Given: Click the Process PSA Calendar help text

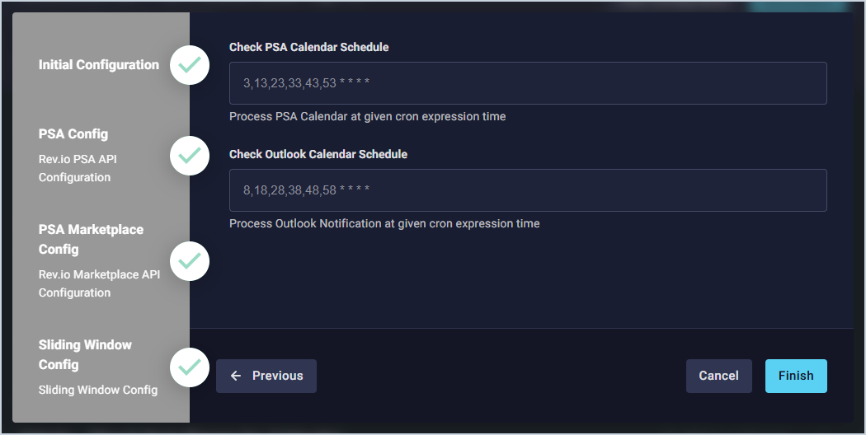Looking at the screenshot, I should point(367,116).
